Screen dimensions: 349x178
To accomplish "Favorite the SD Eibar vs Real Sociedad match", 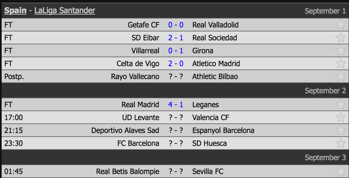I will [x=340, y=37].
